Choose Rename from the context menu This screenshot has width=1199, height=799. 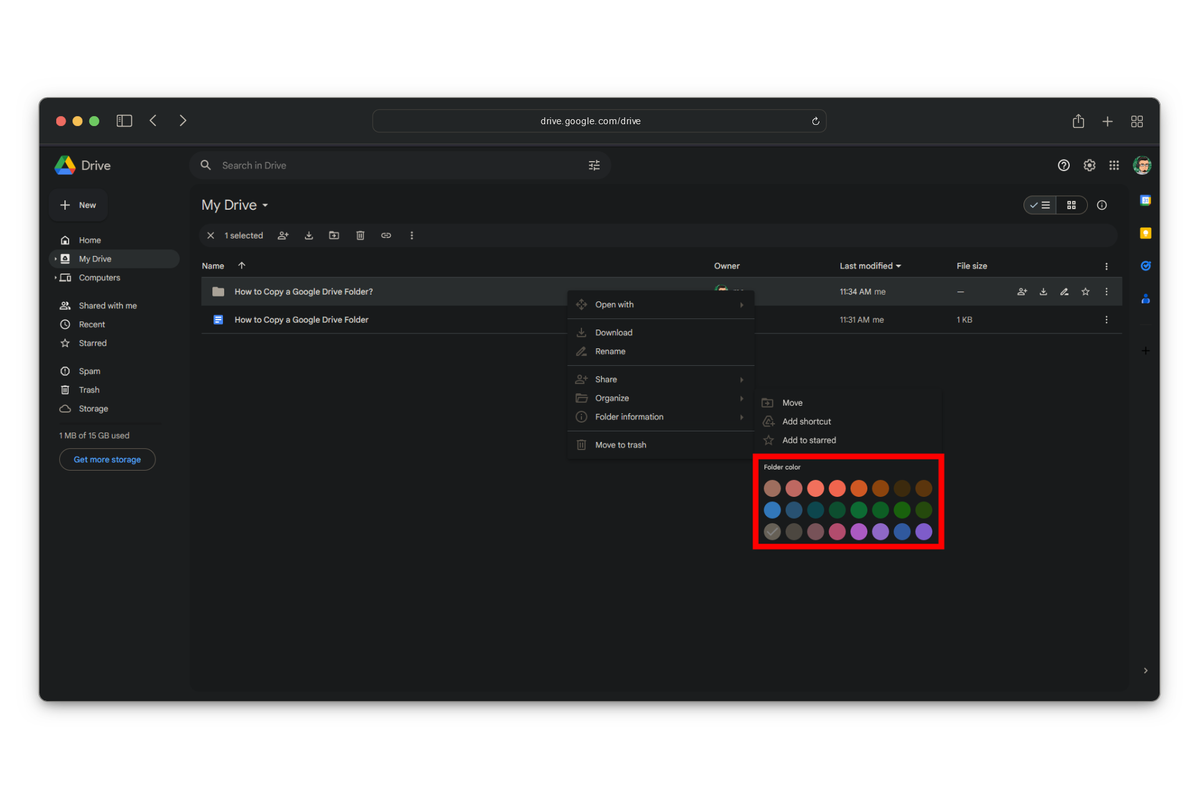[x=610, y=351]
